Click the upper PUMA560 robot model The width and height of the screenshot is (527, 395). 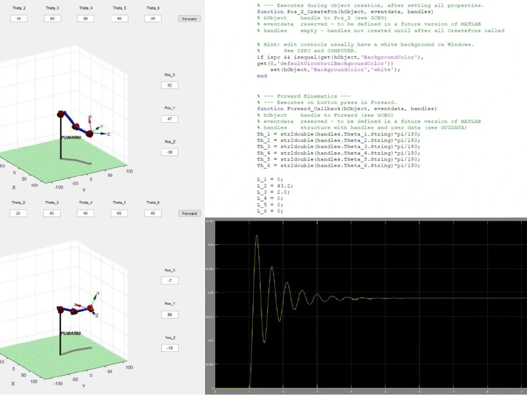74,126
